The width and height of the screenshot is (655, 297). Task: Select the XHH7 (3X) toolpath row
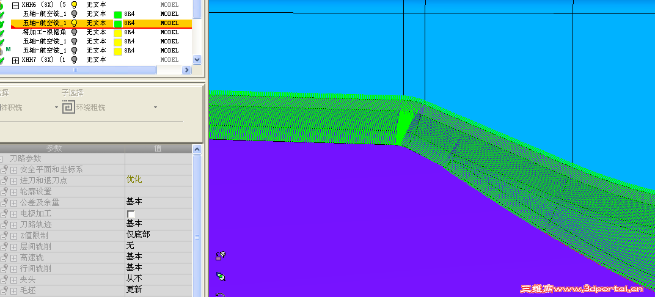[x=43, y=60]
